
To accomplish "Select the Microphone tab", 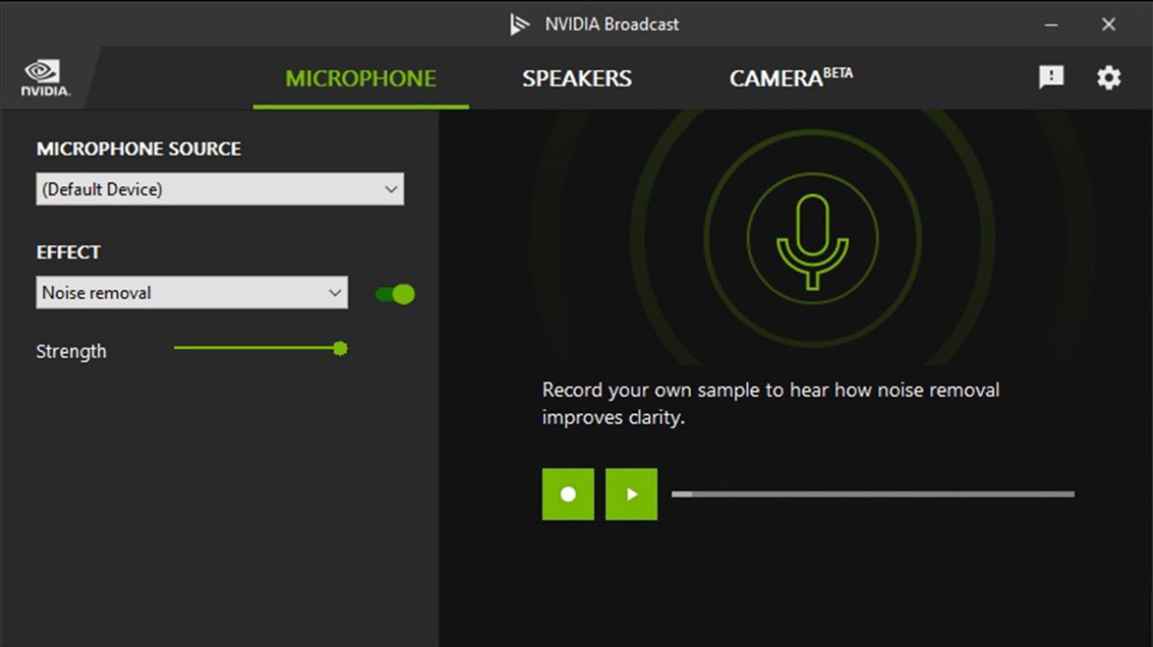I will click(x=360, y=78).
